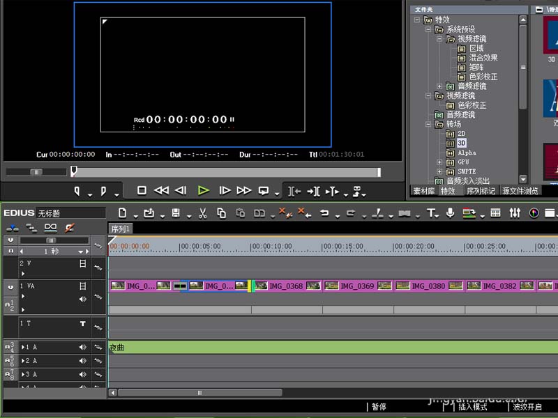Viewport: 558px width, 418px height.
Task: Select the 3D transition folder
Action: pyautogui.click(x=461, y=143)
